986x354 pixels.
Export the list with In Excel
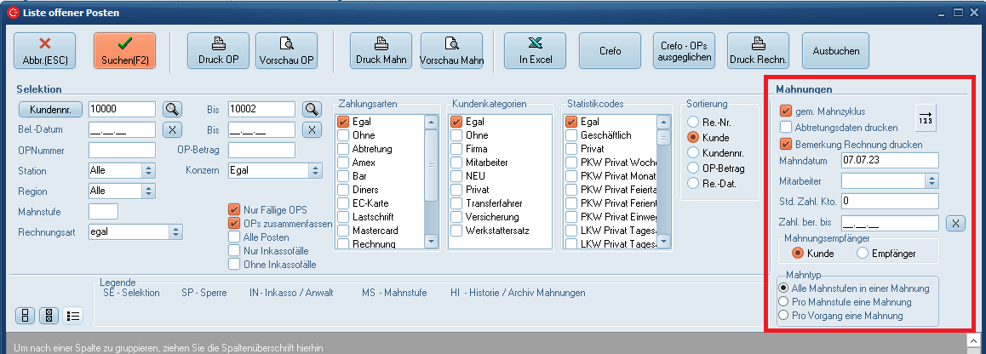click(x=535, y=51)
